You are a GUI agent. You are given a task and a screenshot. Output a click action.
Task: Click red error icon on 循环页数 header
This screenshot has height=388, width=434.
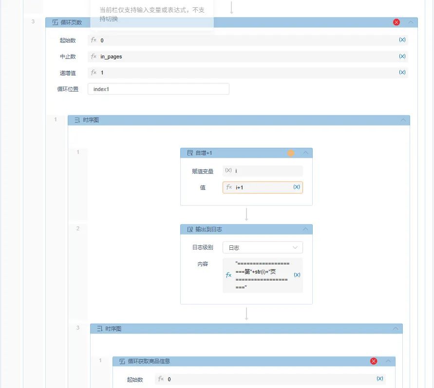396,22
